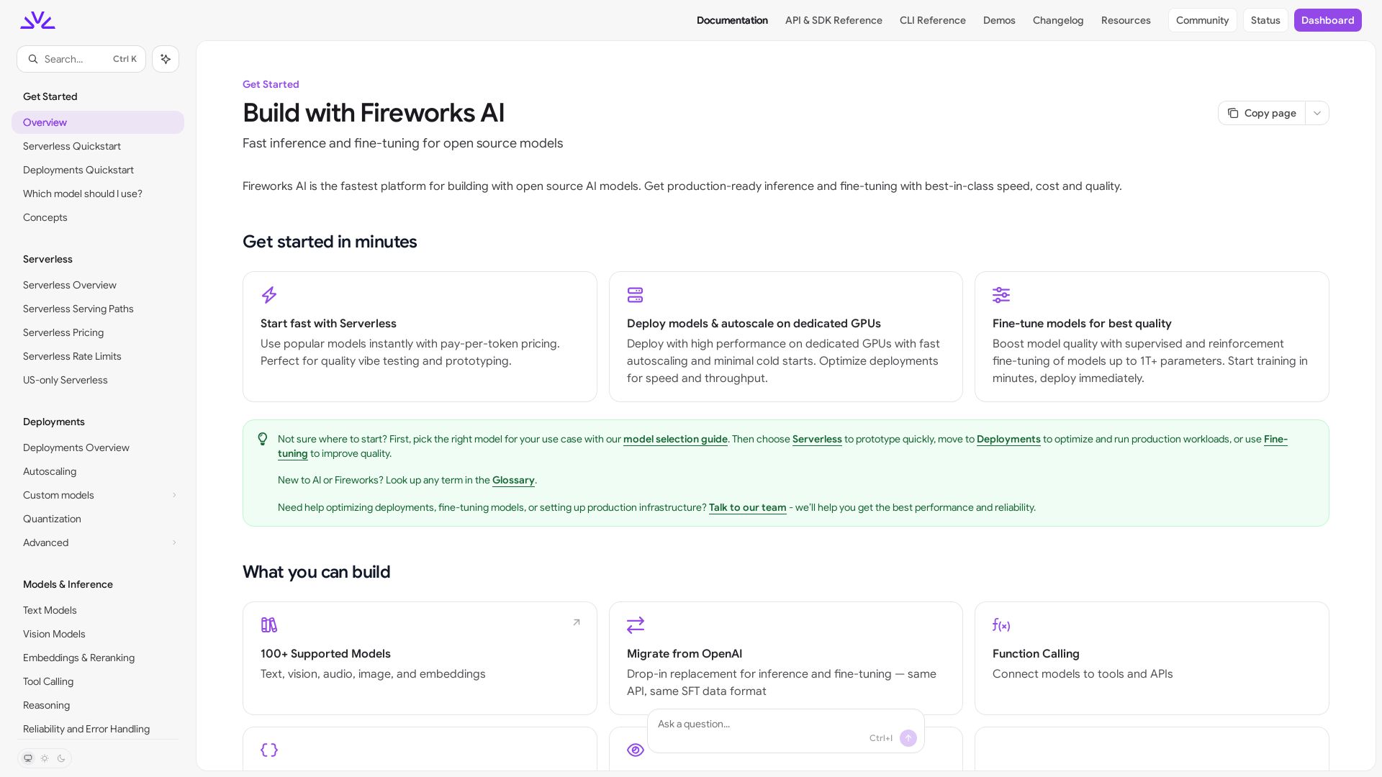
Task: Open the Reasoning page
Action: point(98,705)
